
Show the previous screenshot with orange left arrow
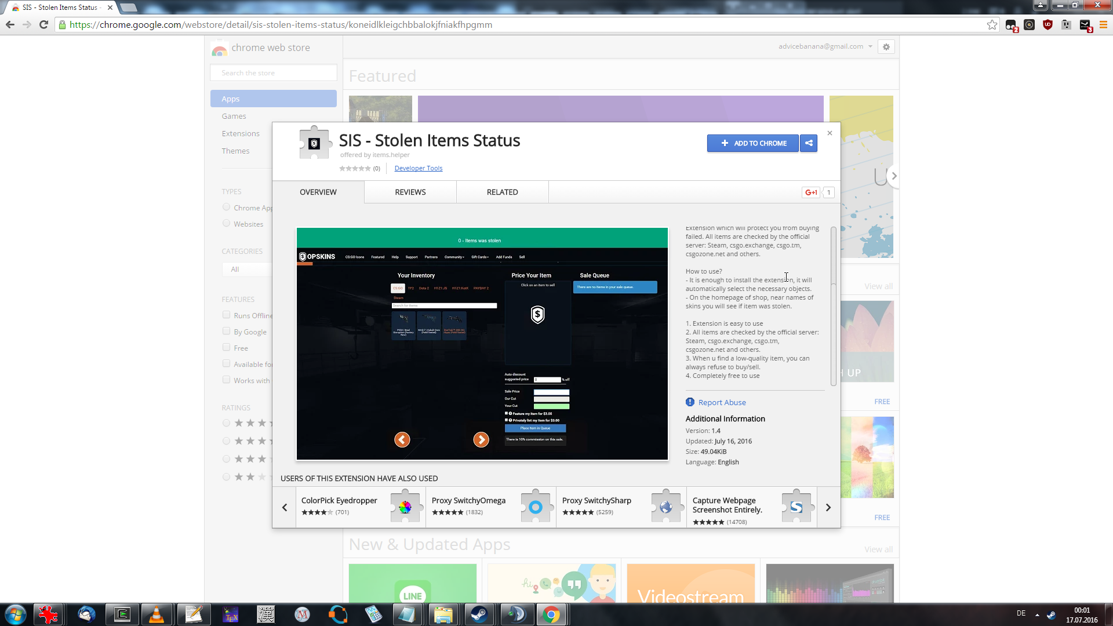click(x=402, y=440)
